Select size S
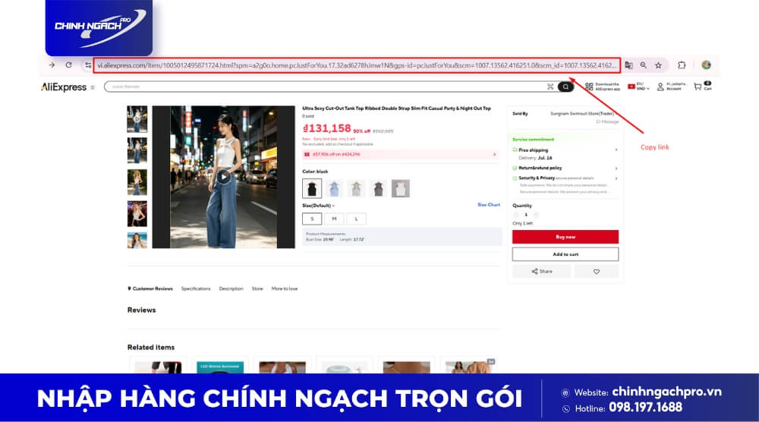The width and height of the screenshot is (759, 422). (312, 219)
